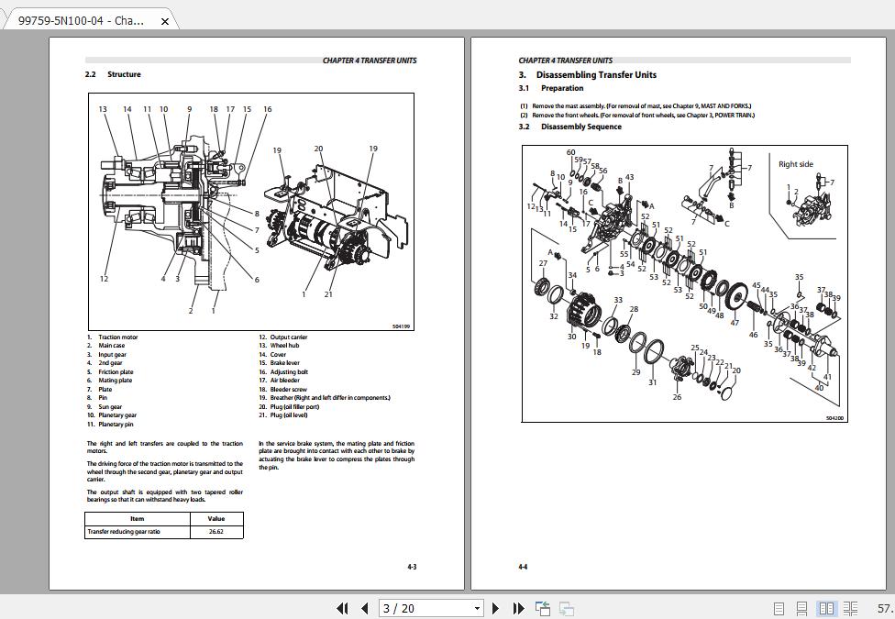Click the transfer reducing gear ratio table
895x619 pixels.
click(x=163, y=524)
